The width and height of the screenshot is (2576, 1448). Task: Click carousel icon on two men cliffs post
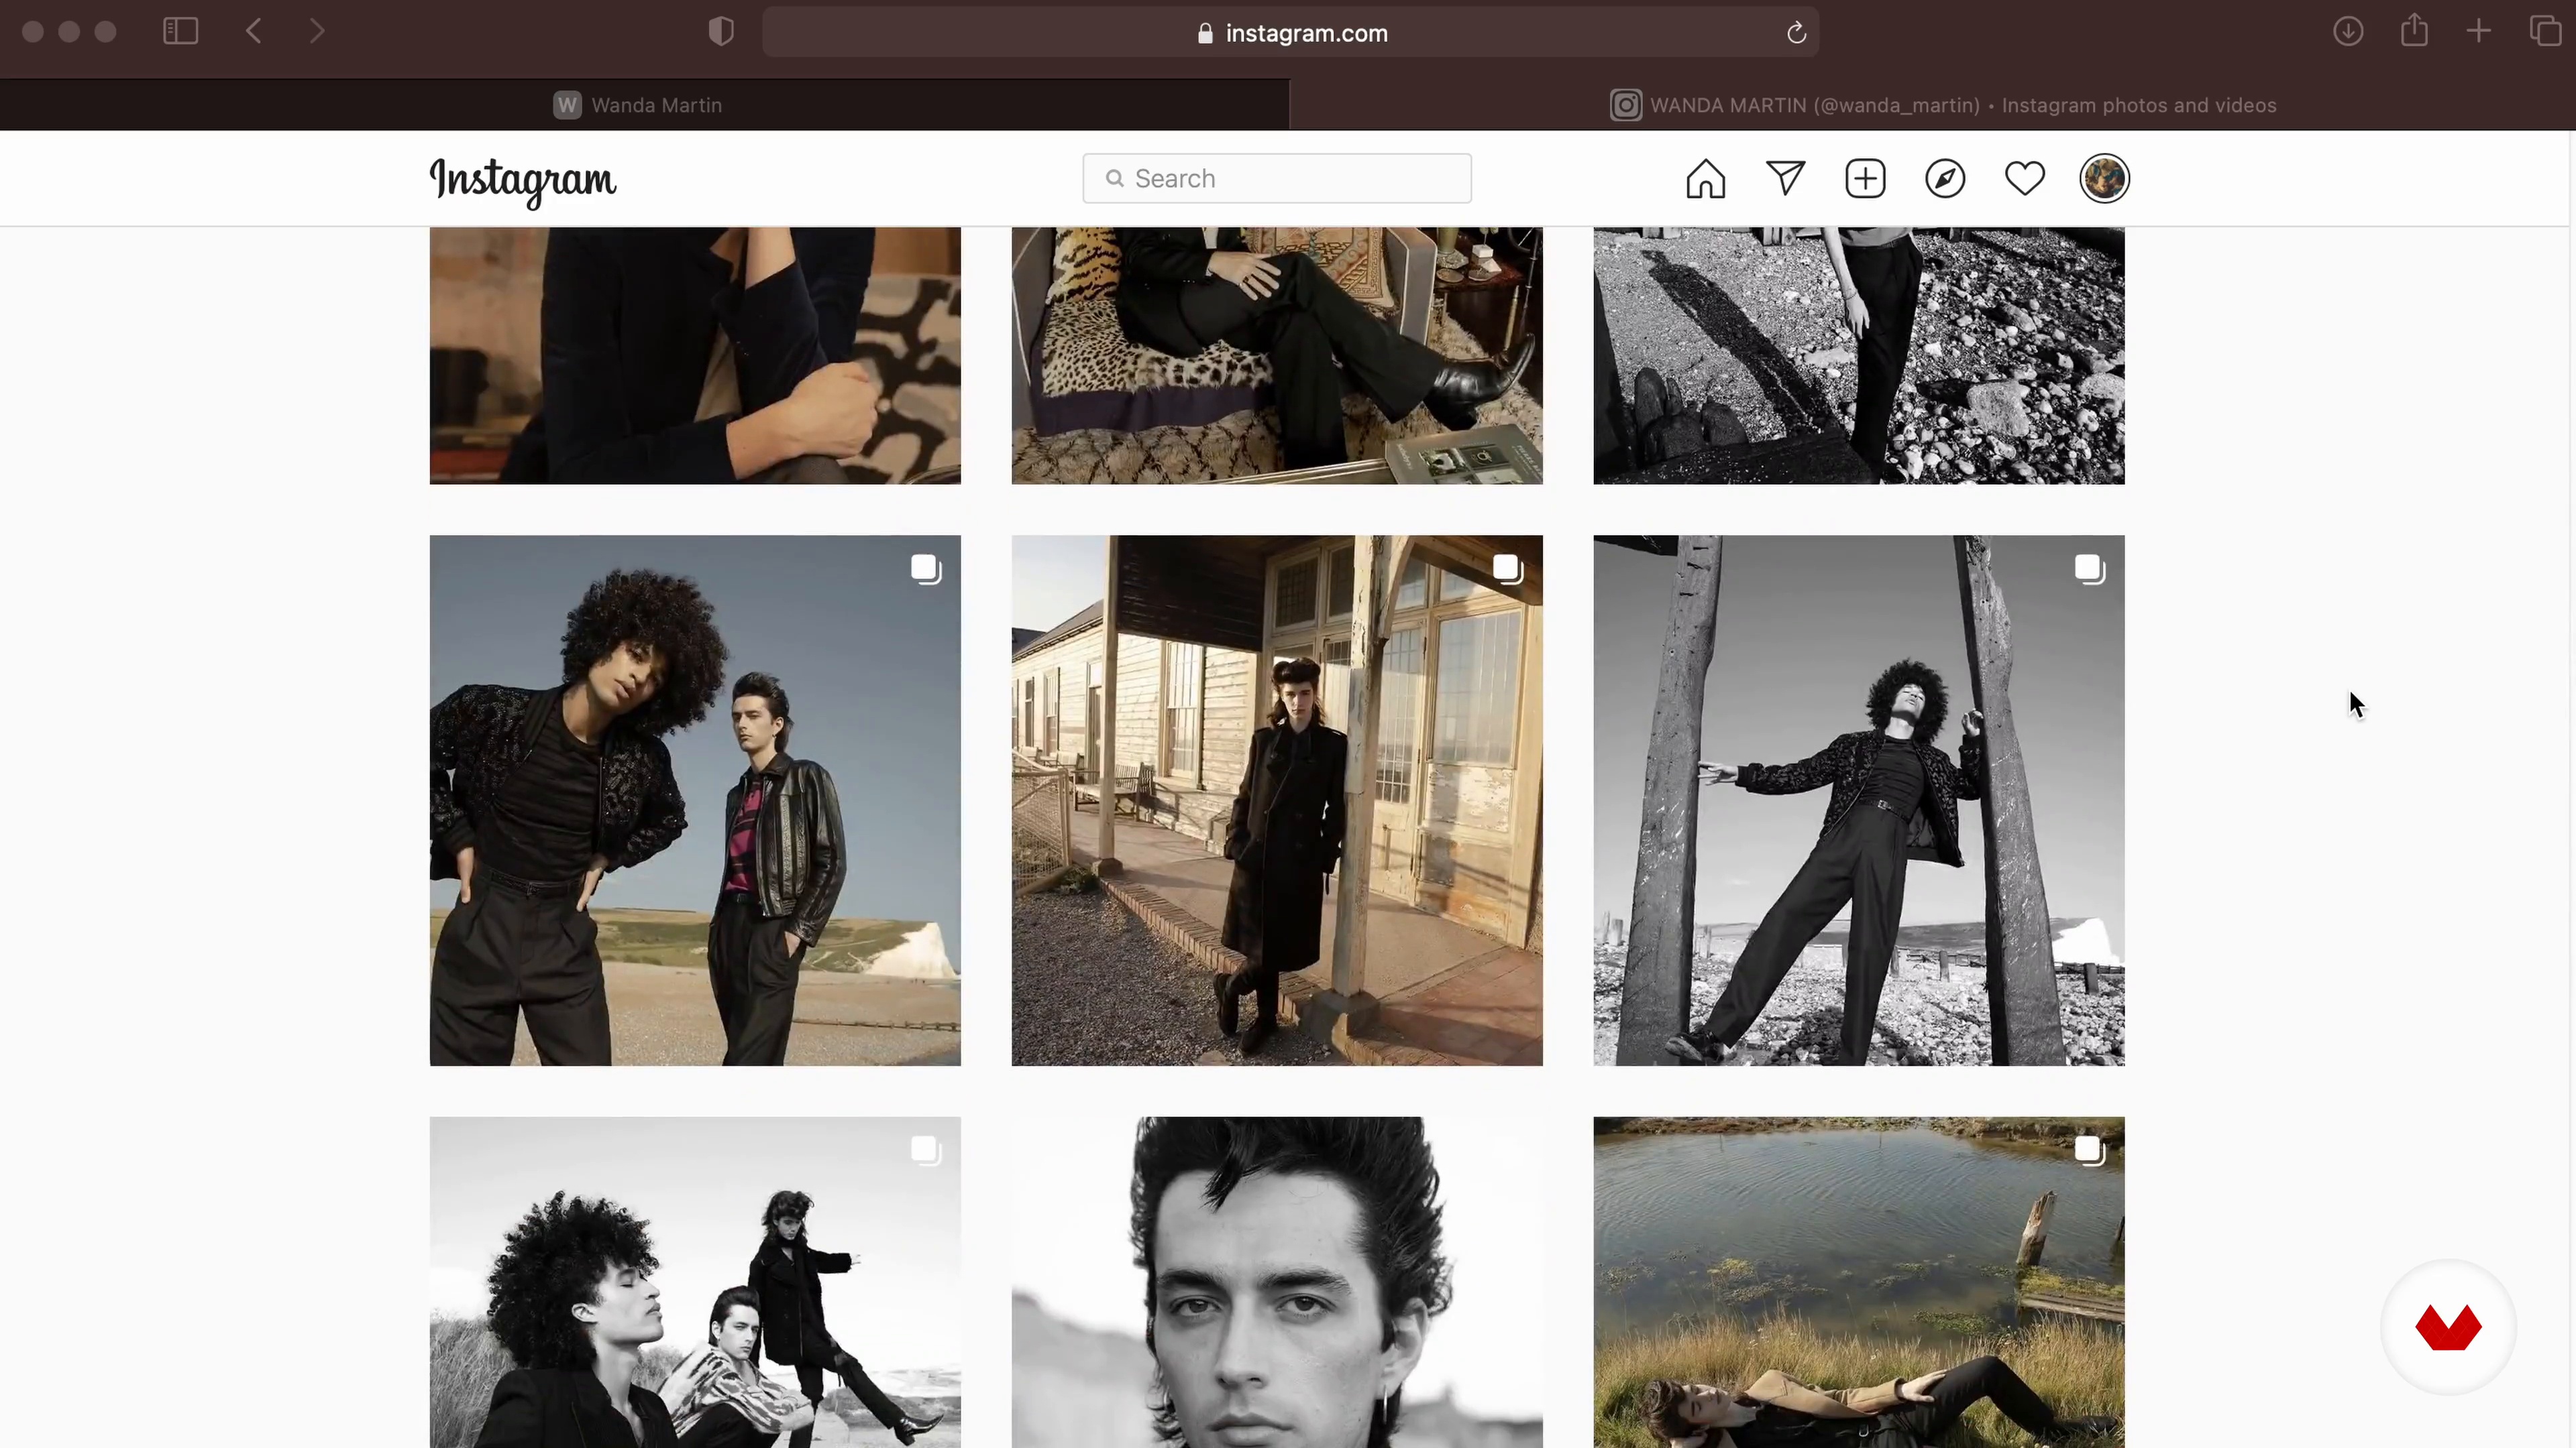[x=926, y=570]
